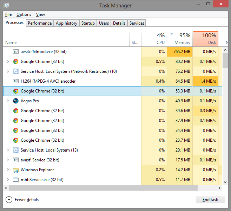This screenshot has height=211, width=231.
Task: Select the Vegas Pro process name
Action: [30, 101]
